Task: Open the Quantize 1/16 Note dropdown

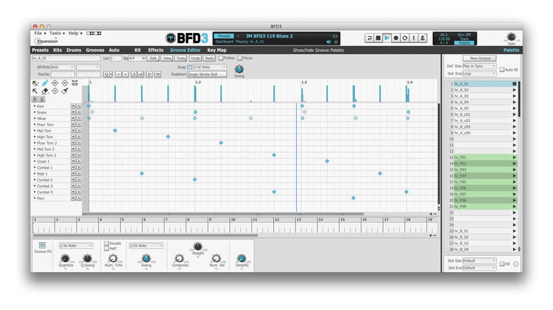Action: coord(76,245)
